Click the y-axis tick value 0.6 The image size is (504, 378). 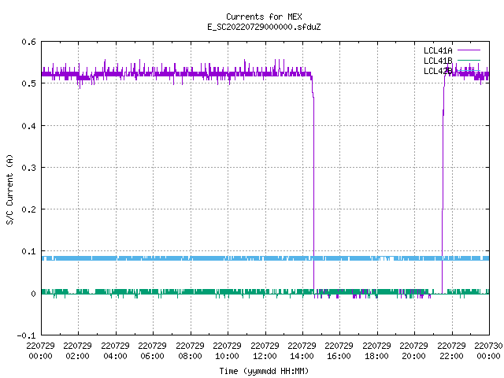tap(28, 42)
